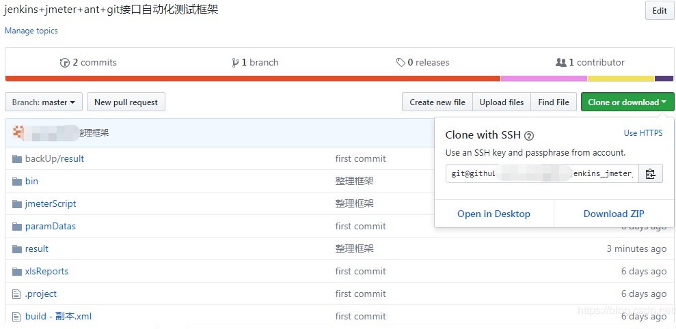Click first commit message on backUp/result row
The image size is (676, 329).
360,159
